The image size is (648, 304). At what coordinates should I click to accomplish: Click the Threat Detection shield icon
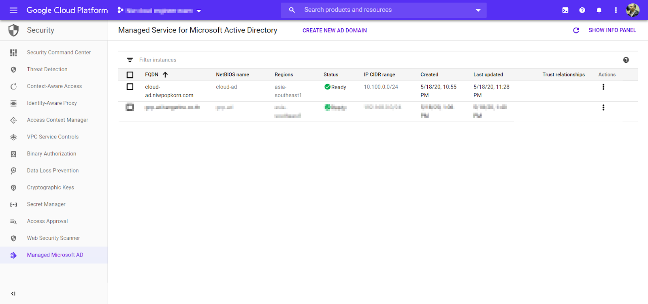13,70
